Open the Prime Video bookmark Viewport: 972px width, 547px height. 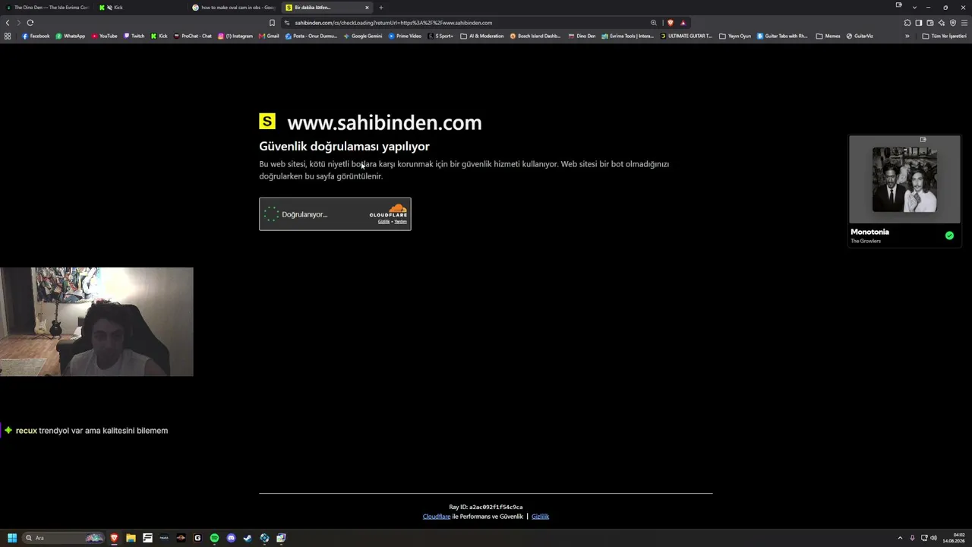[x=405, y=36]
